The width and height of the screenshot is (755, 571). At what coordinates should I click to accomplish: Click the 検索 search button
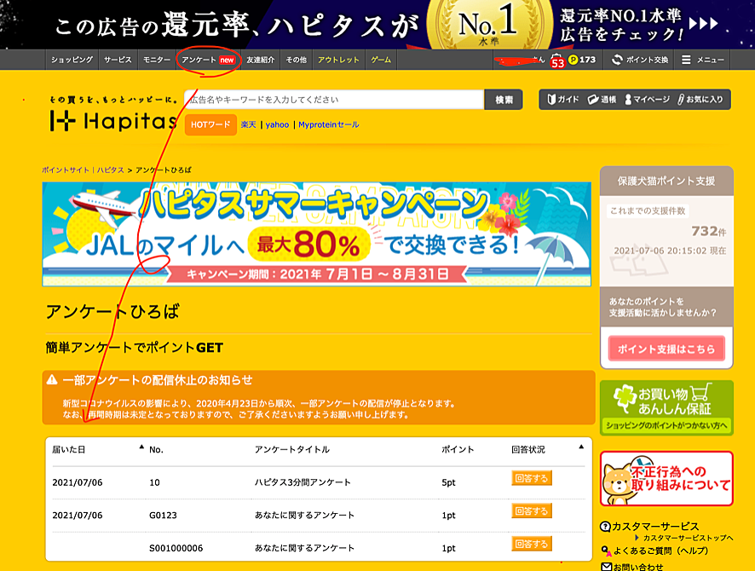pos(504,100)
